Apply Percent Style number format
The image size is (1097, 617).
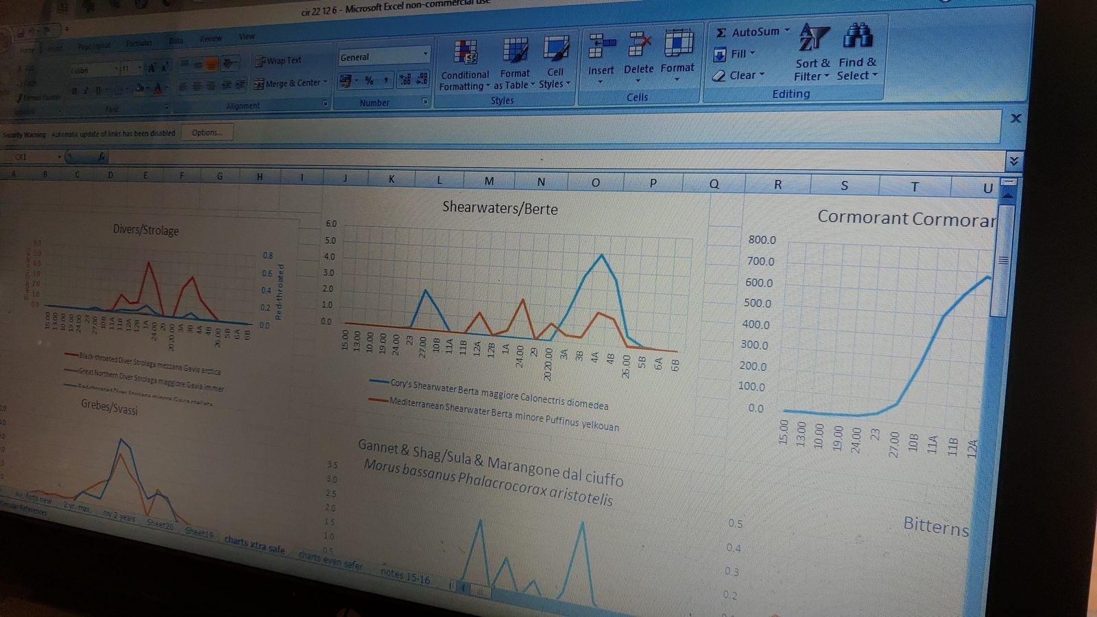[370, 82]
